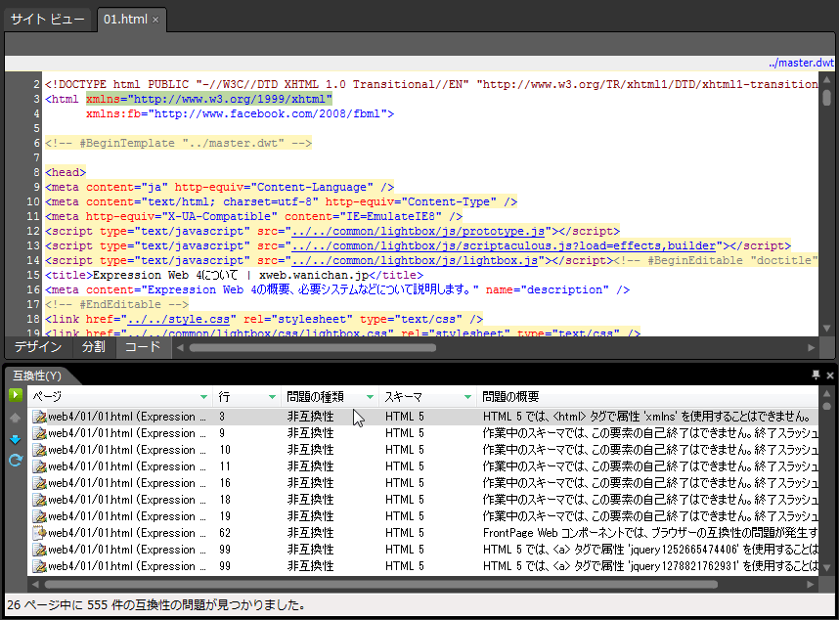Select the result row for line 19
The image size is (839, 620).
423,516
